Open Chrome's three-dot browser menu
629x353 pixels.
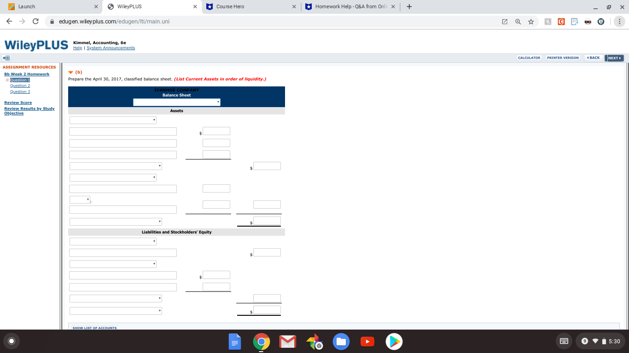pos(619,21)
